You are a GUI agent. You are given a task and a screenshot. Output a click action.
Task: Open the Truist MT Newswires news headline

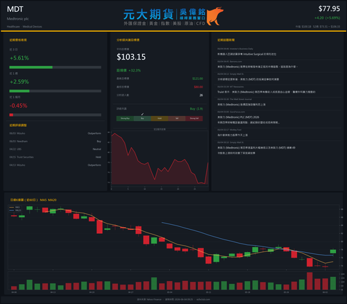266,92
